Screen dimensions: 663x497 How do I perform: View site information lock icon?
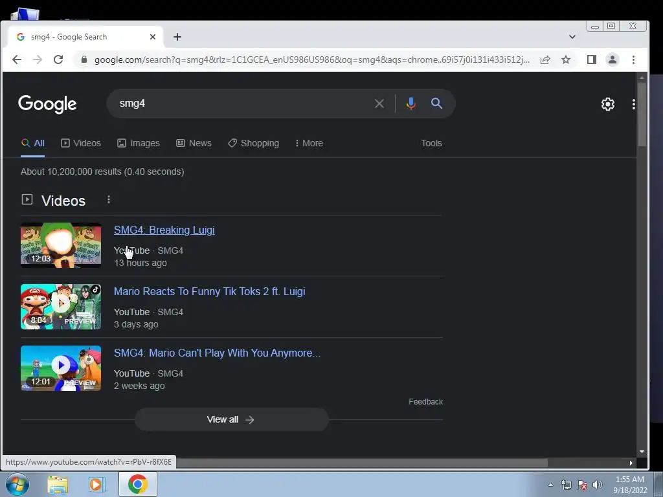tap(84, 60)
